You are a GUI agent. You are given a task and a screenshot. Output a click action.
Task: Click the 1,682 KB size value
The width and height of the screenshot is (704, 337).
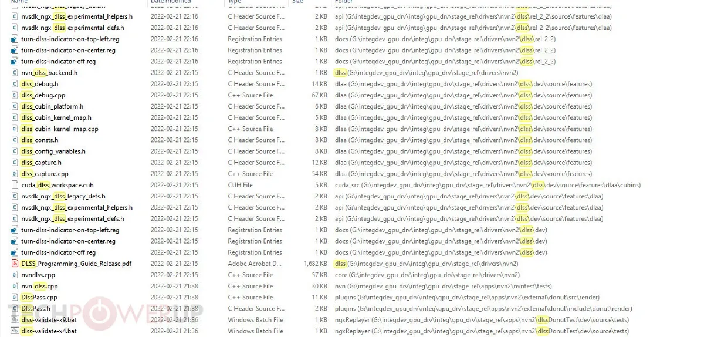(316, 264)
